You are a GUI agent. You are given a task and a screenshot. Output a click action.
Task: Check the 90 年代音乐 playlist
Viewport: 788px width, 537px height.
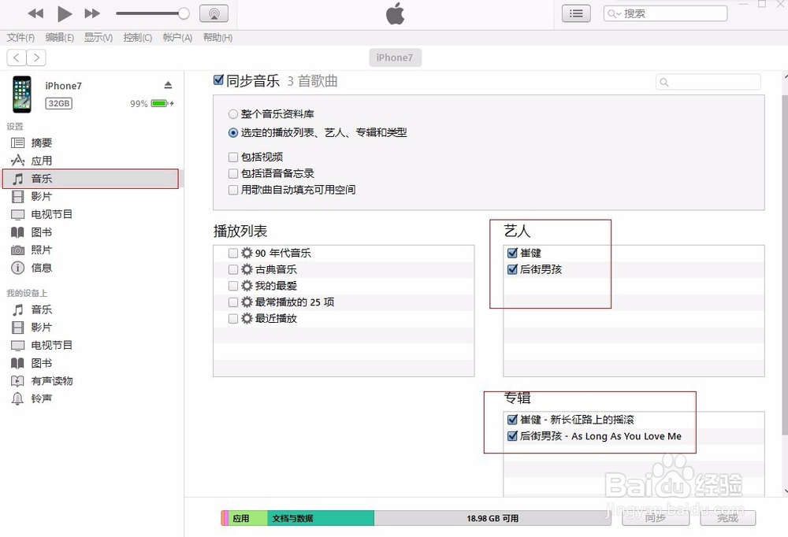[x=233, y=254]
